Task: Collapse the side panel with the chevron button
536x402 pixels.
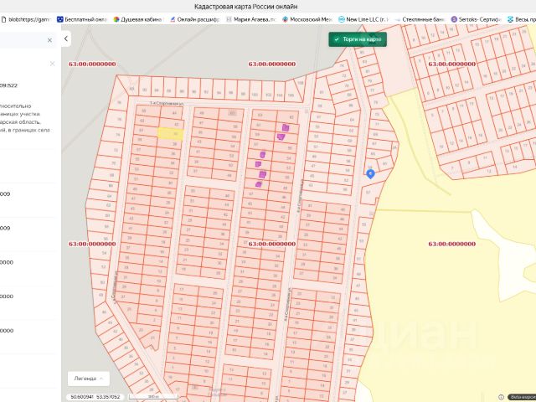Action: click(x=66, y=39)
